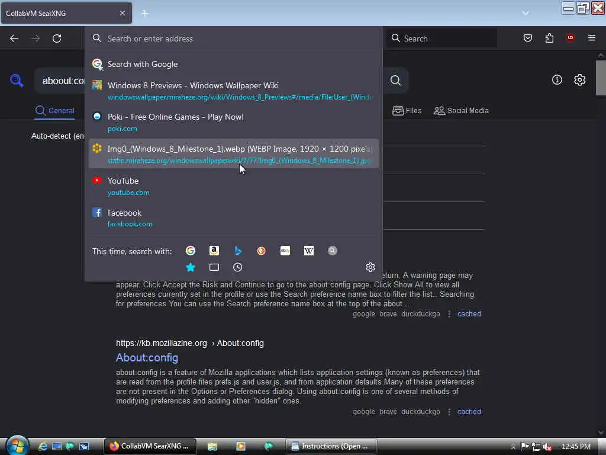Open the Auto-detect language dropdown

pos(57,136)
